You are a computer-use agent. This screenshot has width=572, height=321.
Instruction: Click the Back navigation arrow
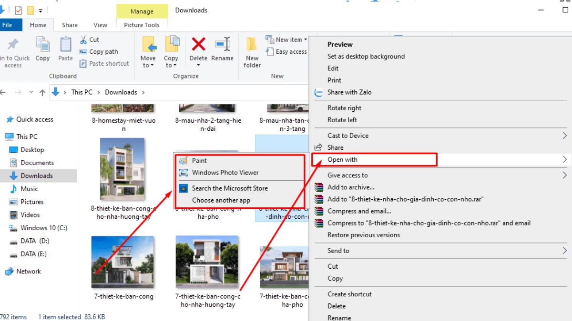point(3,93)
